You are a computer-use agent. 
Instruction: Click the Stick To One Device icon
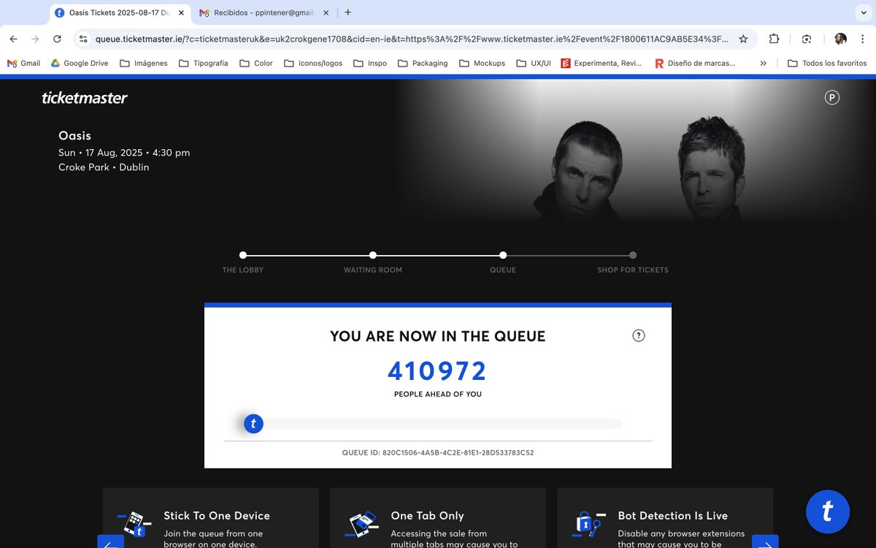[134, 523]
